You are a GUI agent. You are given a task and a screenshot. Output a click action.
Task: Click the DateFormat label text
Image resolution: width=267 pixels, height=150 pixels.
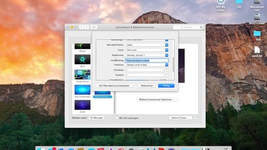118,55
